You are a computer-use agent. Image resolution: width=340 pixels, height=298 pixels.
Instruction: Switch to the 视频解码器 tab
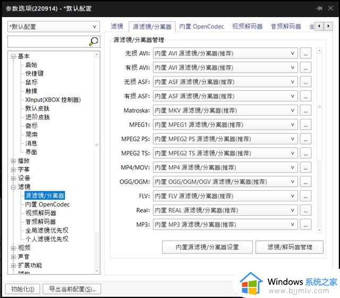pyautogui.click(x=247, y=27)
